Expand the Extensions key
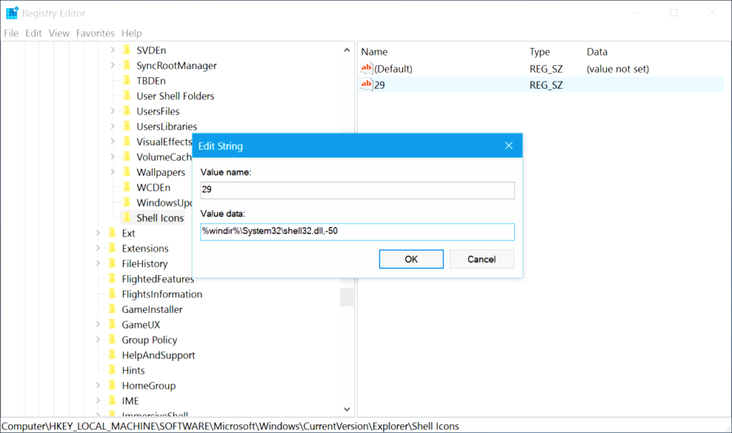This screenshot has width=732, height=433. [x=98, y=248]
